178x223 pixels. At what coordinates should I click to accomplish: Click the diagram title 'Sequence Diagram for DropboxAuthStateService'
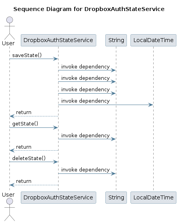[89, 9]
